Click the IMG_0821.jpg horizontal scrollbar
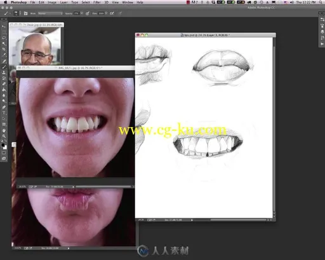The height and width of the screenshot is (260, 325). pyautogui.click(x=103, y=187)
